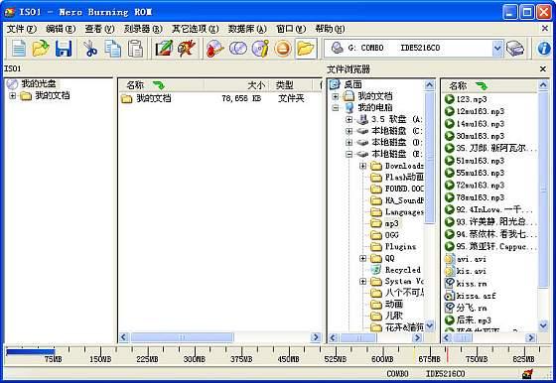Expand 我的文档 in file browser tree
Screen dimensions: 556x383
[x=336, y=96]
